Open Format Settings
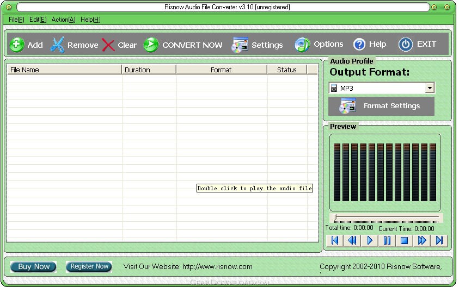459x287 pixels. (381, 106)
